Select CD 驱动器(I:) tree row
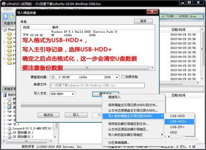 [23, 137]
